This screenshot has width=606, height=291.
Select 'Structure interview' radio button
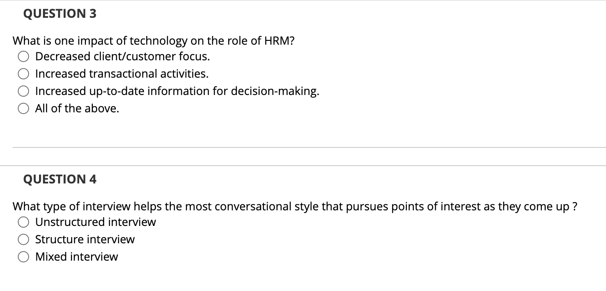pos(23,239)
